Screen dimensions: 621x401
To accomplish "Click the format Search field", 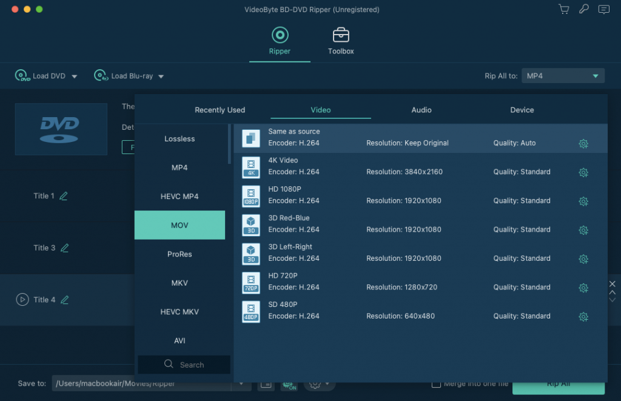I will (184, 365).
